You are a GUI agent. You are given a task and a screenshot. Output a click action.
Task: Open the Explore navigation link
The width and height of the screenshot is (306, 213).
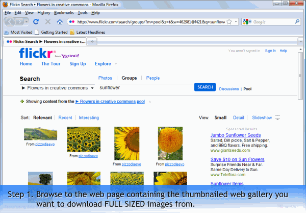click(x=103, y=64)
